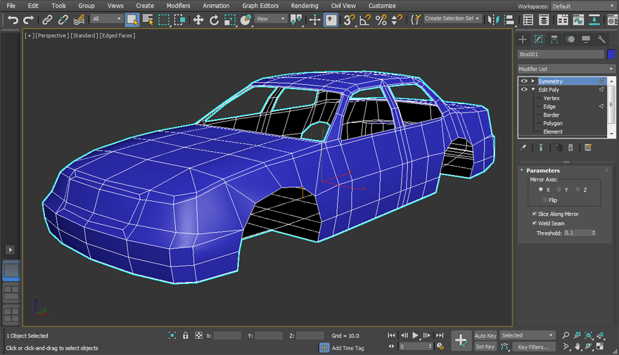Open the Rendering menu
619x355 pixels.
click(x=305, y=6)
